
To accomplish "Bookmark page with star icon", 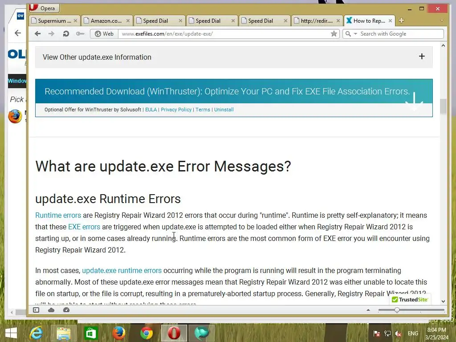I will [x=334, y=34].
